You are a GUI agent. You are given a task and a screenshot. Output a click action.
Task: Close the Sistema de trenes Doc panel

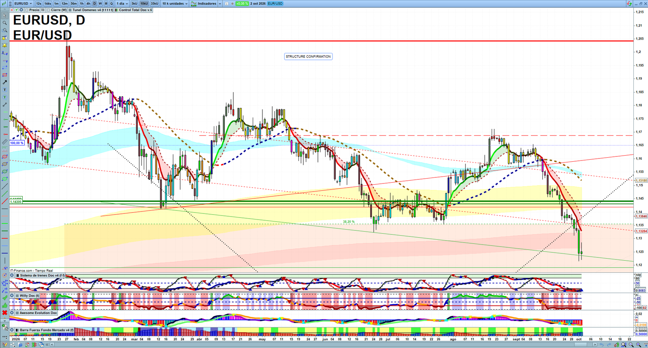click(x=12, y=276)
